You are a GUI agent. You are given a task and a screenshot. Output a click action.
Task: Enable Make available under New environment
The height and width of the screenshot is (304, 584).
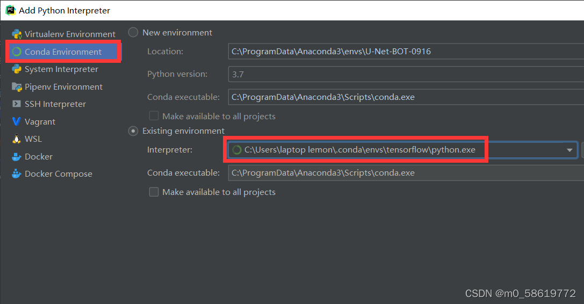[x=154, y=116]
